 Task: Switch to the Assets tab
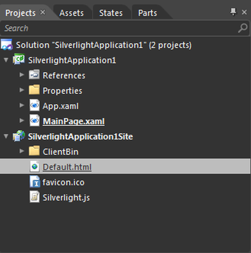click(x=71, y=13)
